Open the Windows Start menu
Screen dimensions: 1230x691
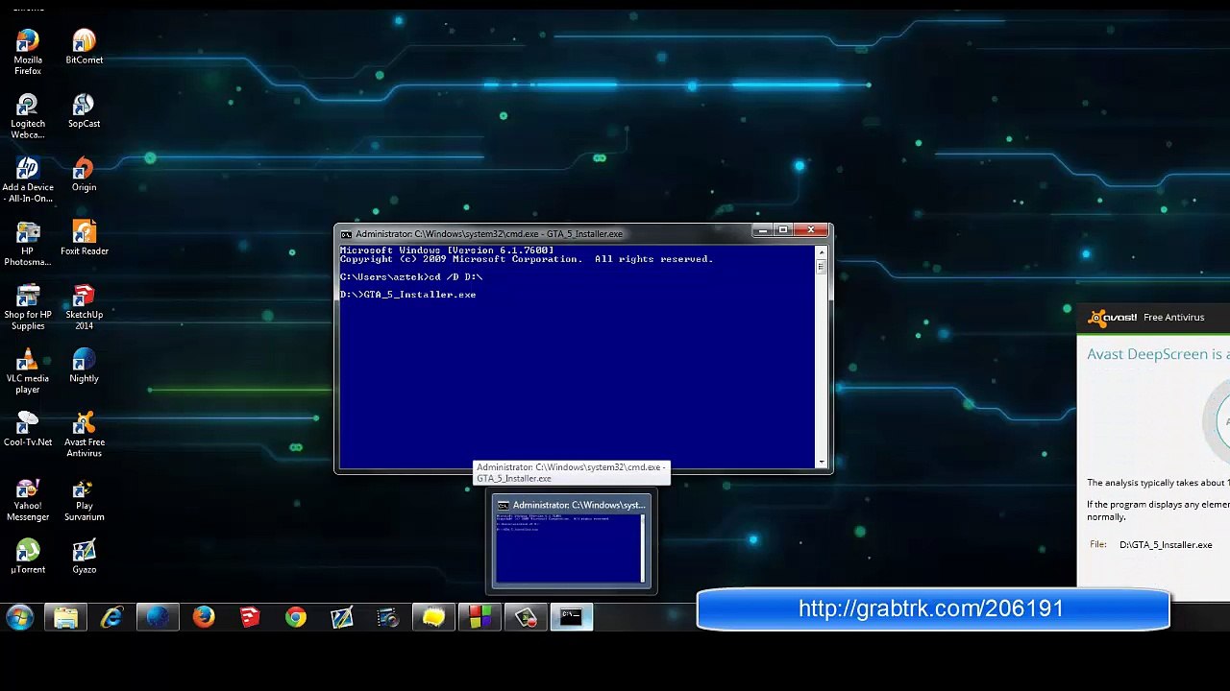[19, 617]
